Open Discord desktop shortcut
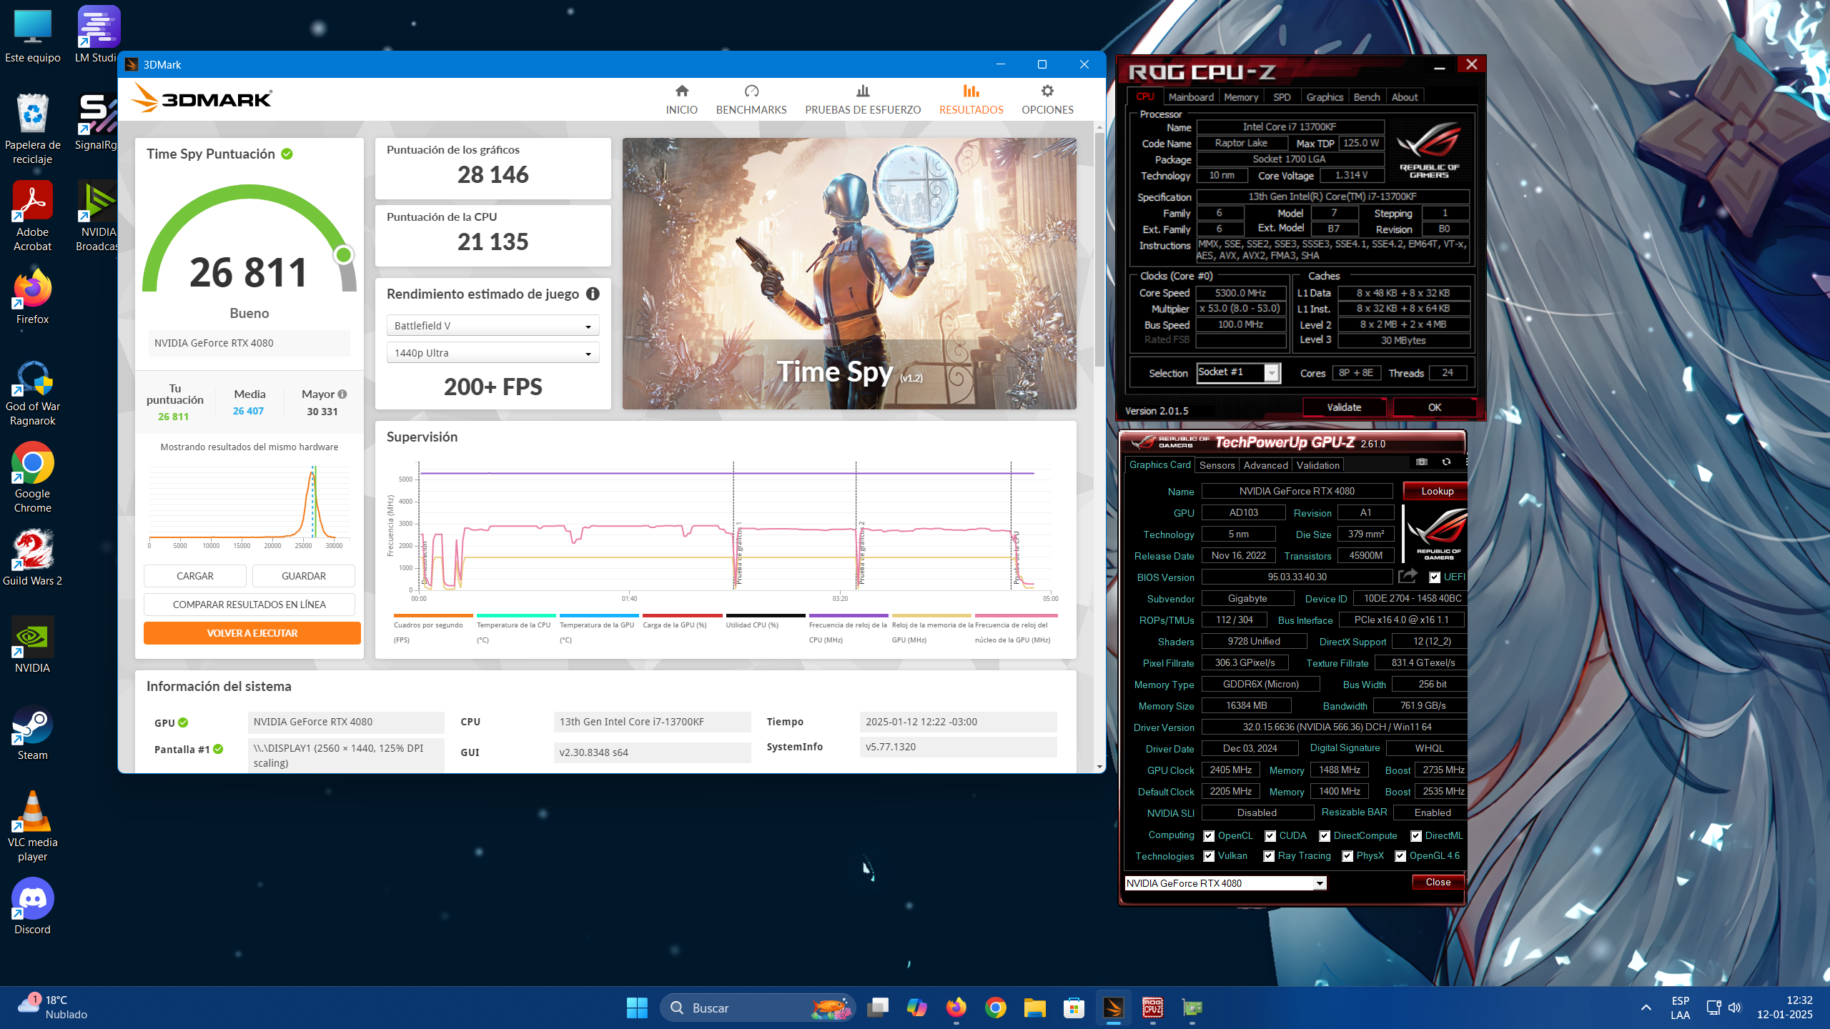 (x=33, y=907)
